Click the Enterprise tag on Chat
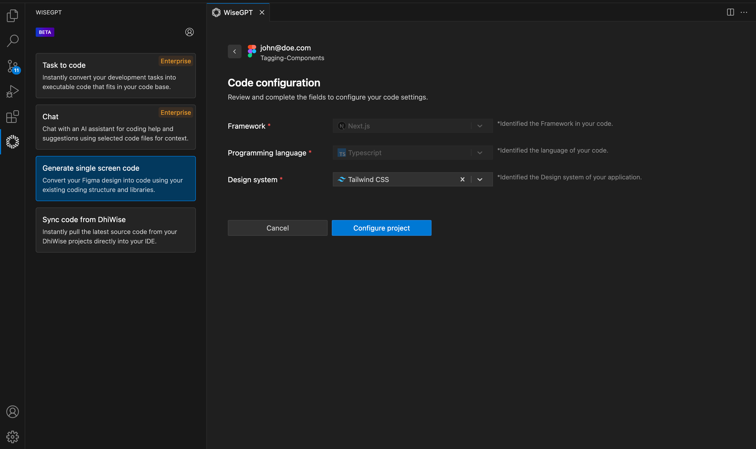Image resolution: width=756 pixels, height=449 pixels. [176, 113]
